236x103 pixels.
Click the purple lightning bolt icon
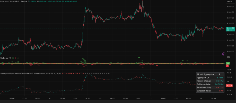click(224, 54)
